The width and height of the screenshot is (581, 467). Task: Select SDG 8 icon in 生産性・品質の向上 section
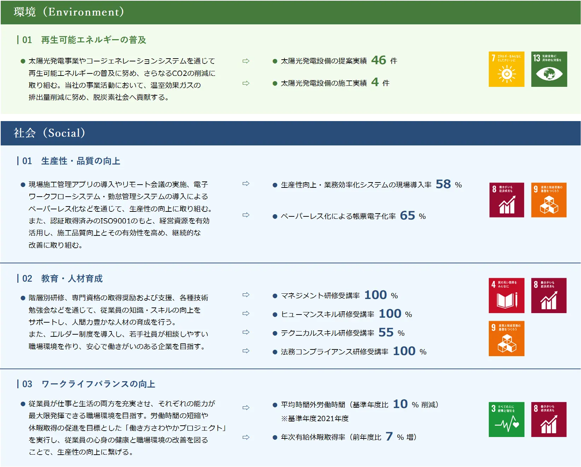coord(506,200)
